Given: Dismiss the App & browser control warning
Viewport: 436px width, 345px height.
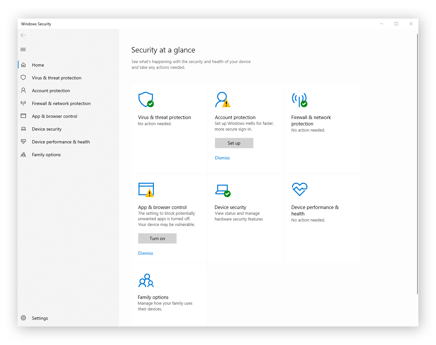Looking at the screenshot, I should (146, 253).
